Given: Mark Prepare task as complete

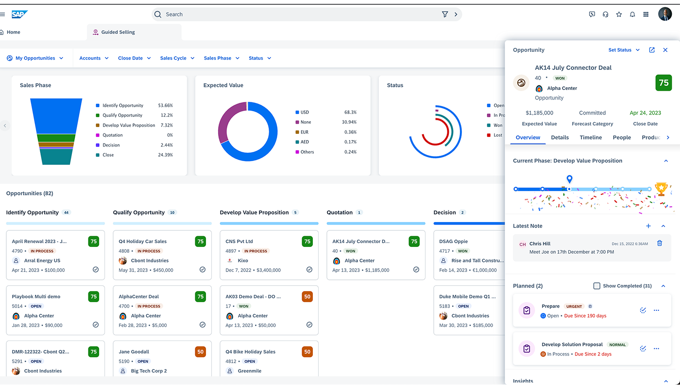Looking at the screenshot, I should coord(643,310).
